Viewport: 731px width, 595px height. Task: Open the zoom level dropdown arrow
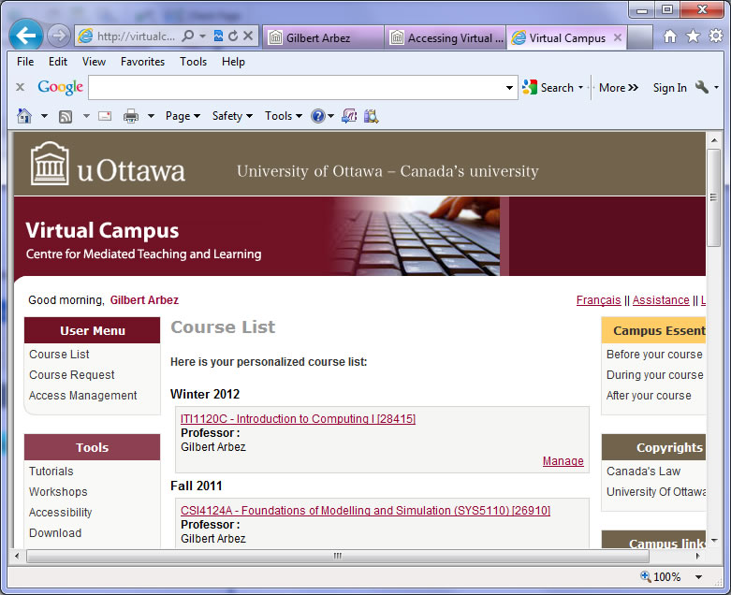click(698, 577)
